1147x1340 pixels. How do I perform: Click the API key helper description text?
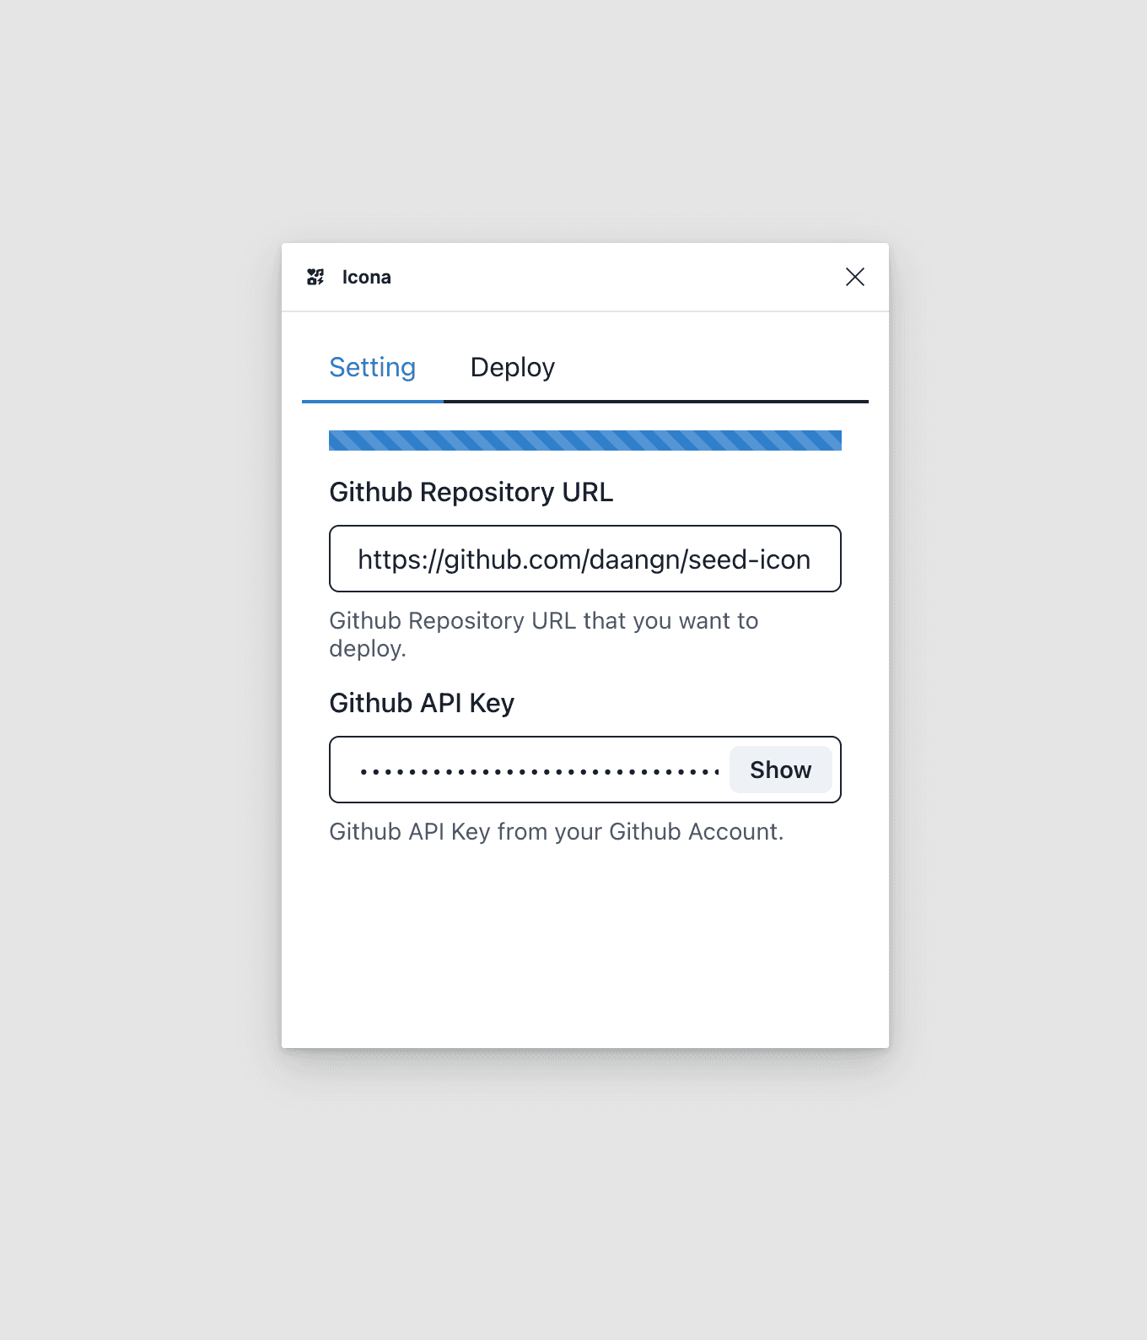coord(556,832)
